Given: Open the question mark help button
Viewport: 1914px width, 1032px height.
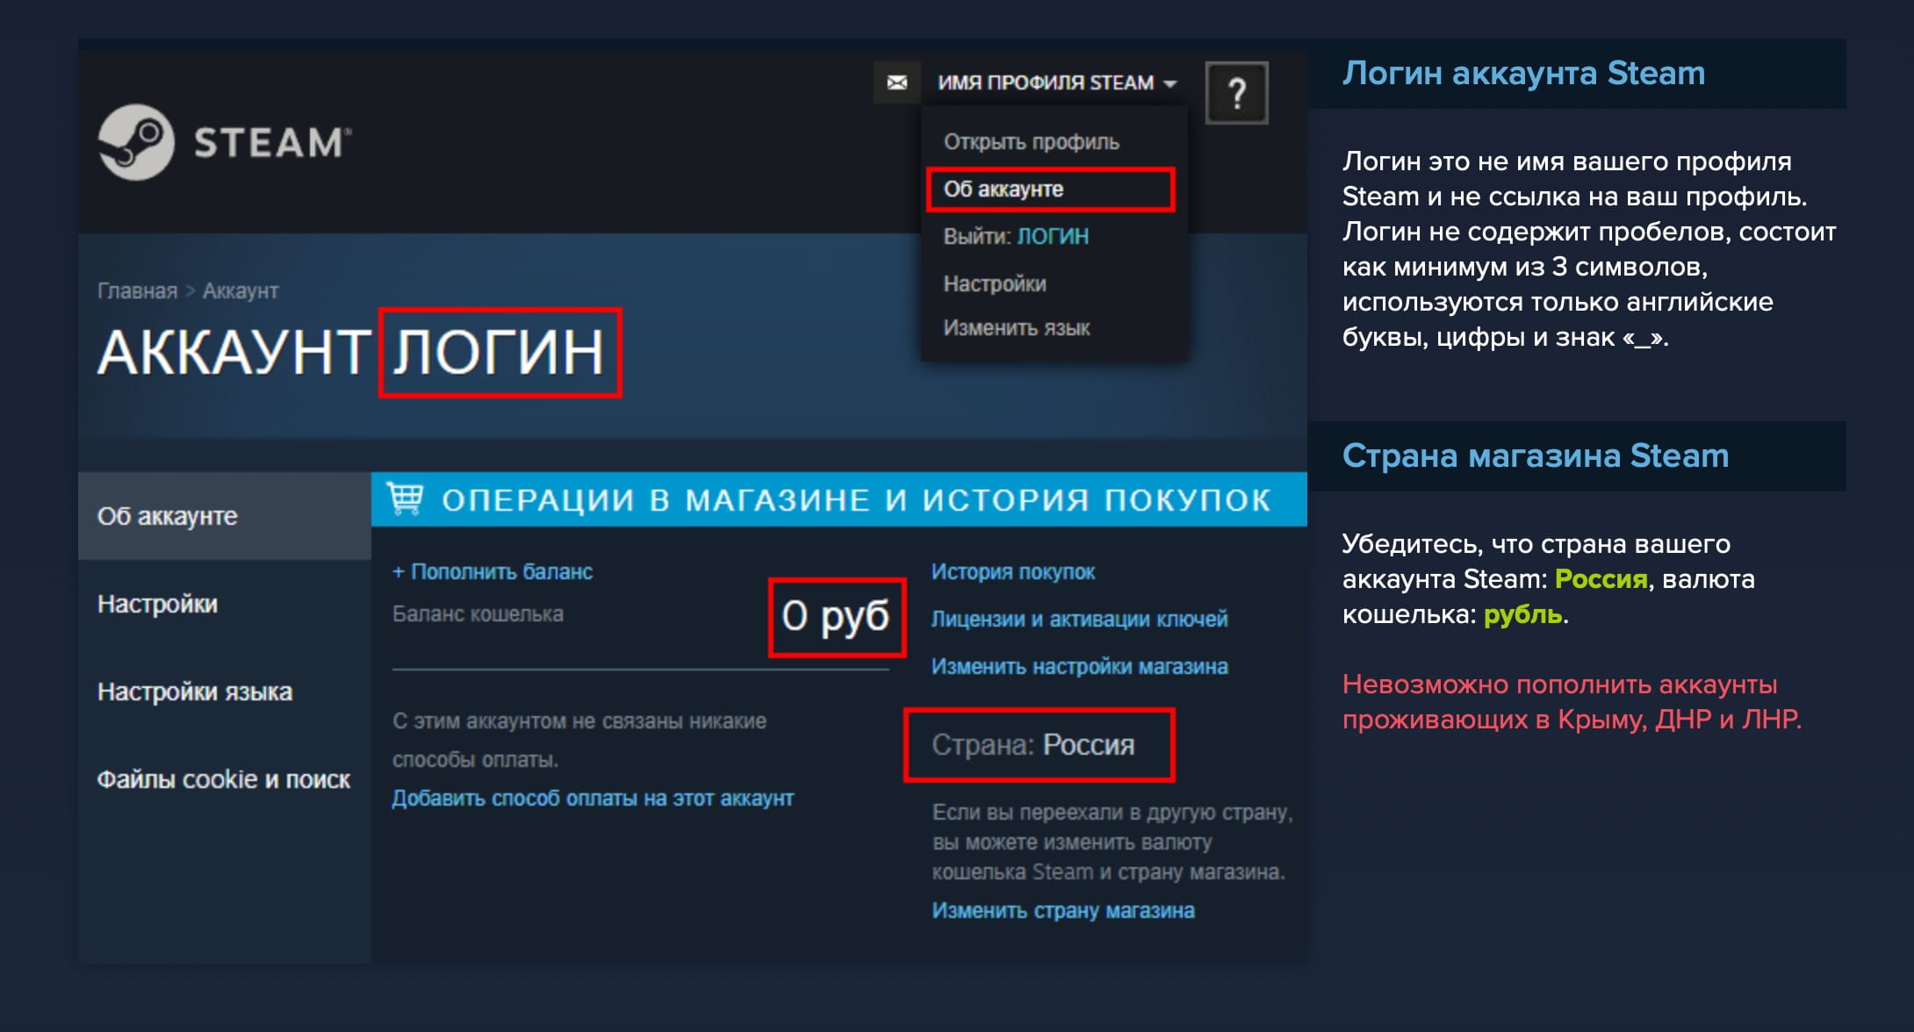Looking at the screenshot, I should pyautogui.click(x=1236, y=93).
